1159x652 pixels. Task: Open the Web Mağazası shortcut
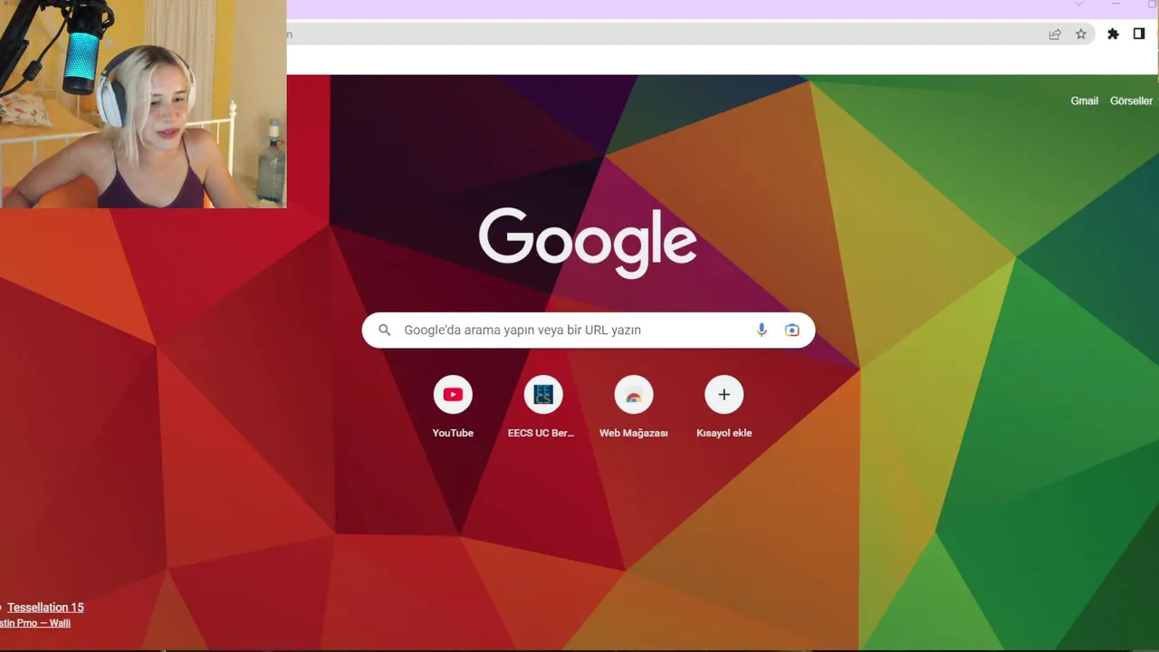click(634, 408)
